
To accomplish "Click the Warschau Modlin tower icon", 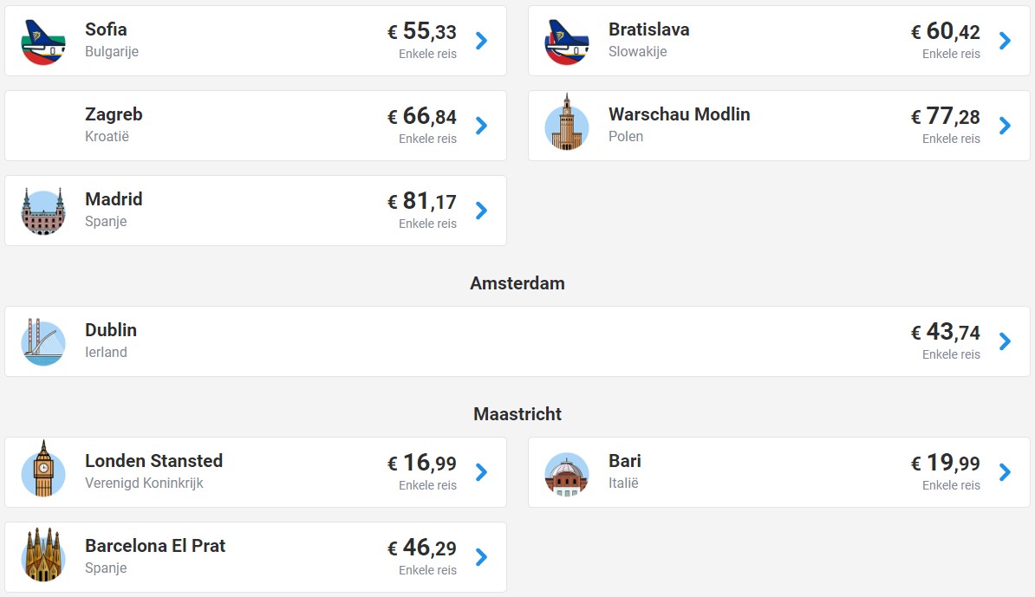I will (567, 123).
